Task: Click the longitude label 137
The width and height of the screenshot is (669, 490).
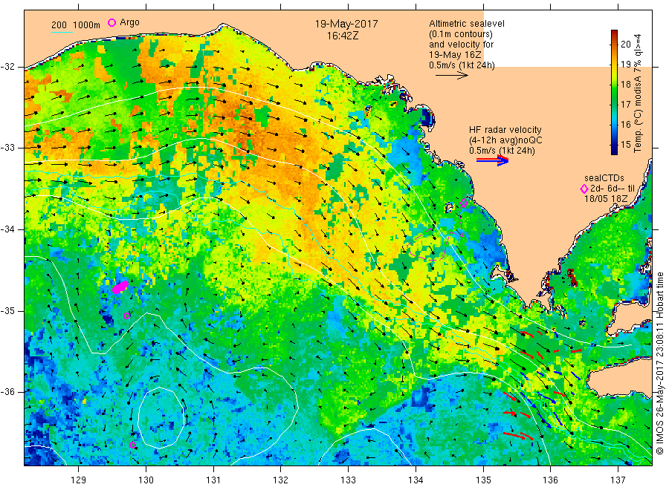Action: coord(618,480)
